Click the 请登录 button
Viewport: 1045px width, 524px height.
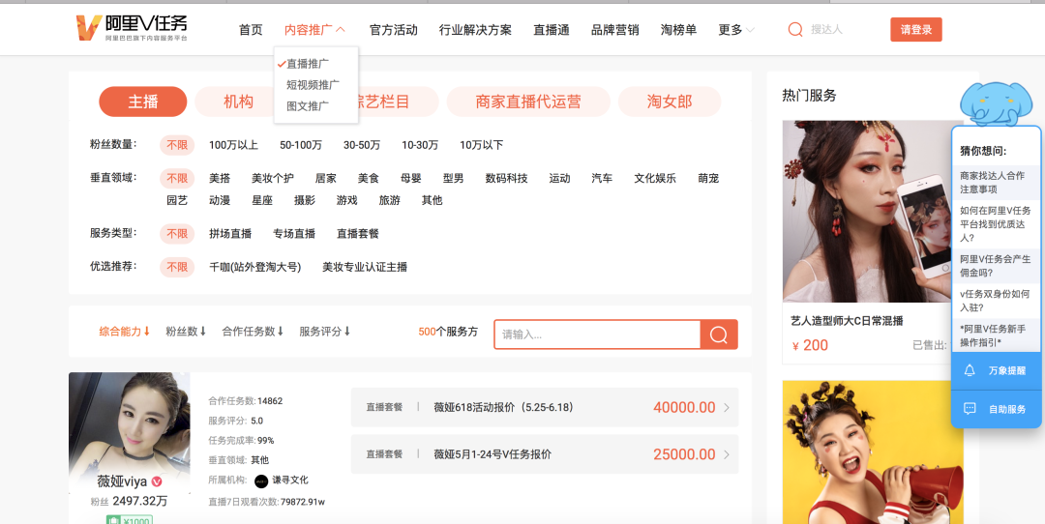(915, 29)
